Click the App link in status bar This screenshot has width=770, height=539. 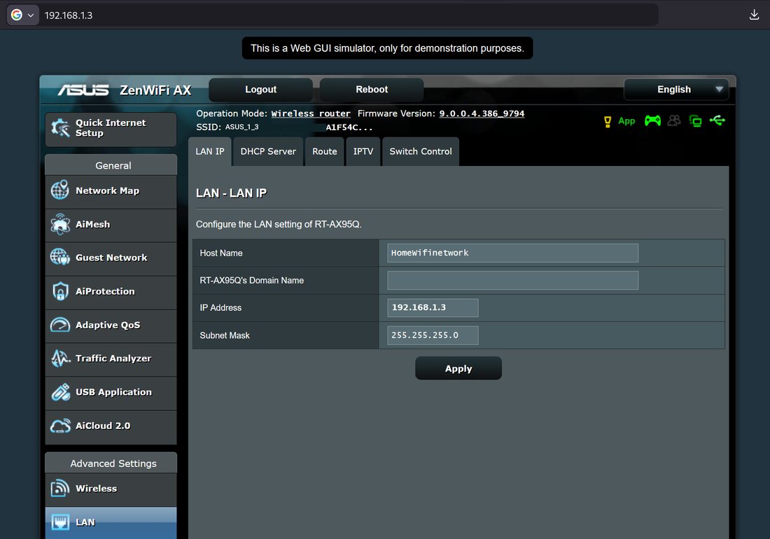click(x=626, y=121)
